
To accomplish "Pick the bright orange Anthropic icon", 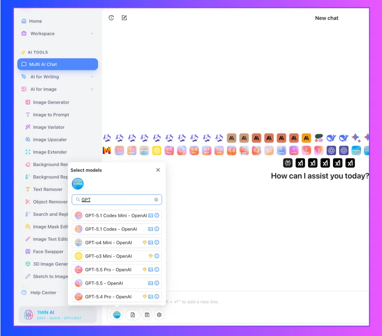I will pos(306,138).
